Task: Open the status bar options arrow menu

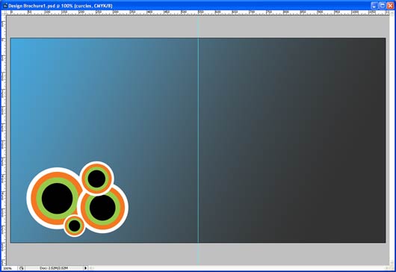Action: tap(85, 268)
